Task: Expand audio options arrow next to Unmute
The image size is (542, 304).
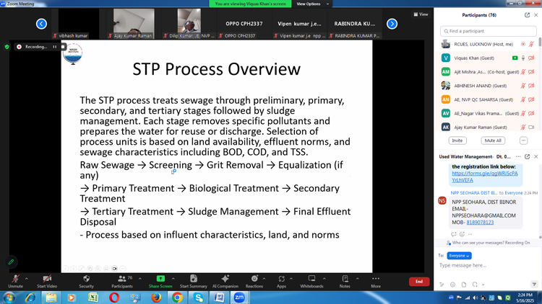Action: (27, 279)
